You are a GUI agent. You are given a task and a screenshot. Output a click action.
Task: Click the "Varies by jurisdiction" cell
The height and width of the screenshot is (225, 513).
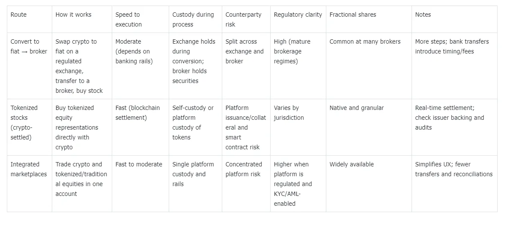[x=289, y=112]
